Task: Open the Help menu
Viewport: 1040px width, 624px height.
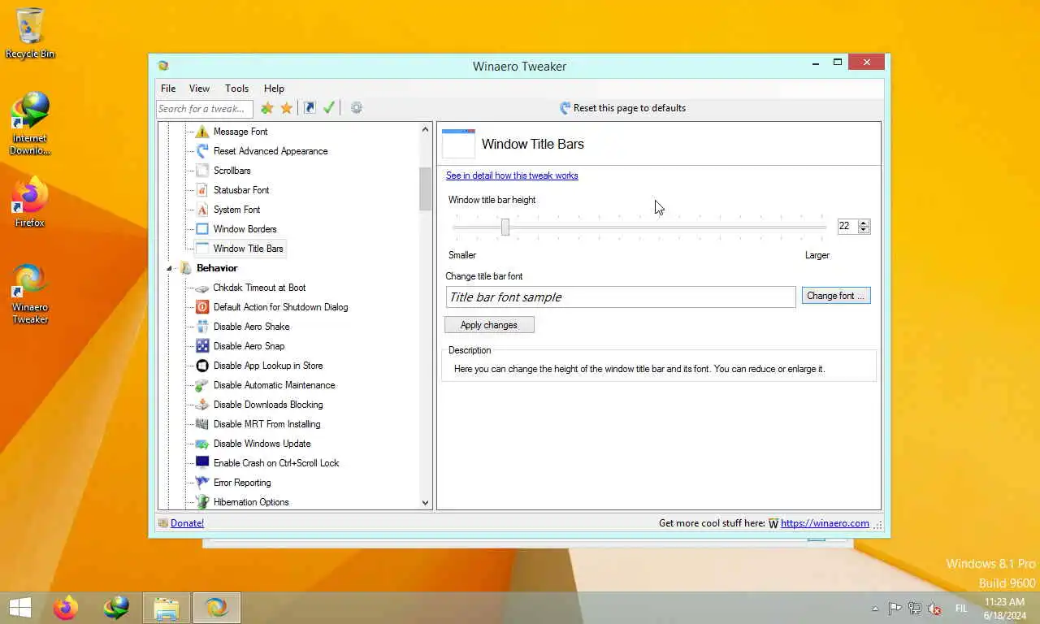Action: pos(274,89)
